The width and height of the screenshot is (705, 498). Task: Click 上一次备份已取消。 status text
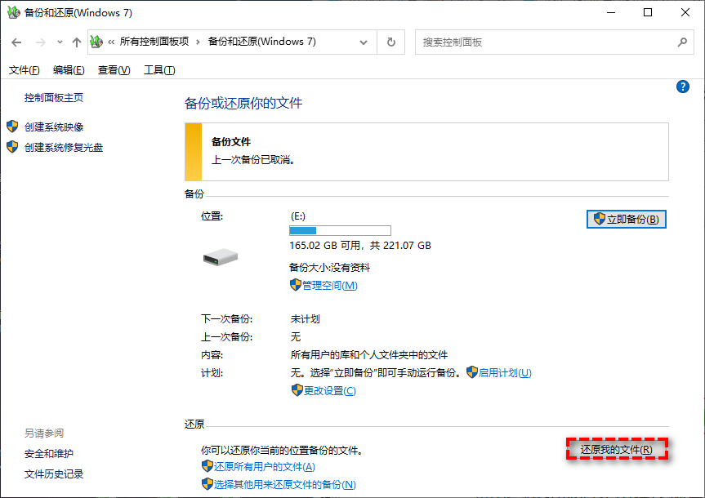pos(253,160)
